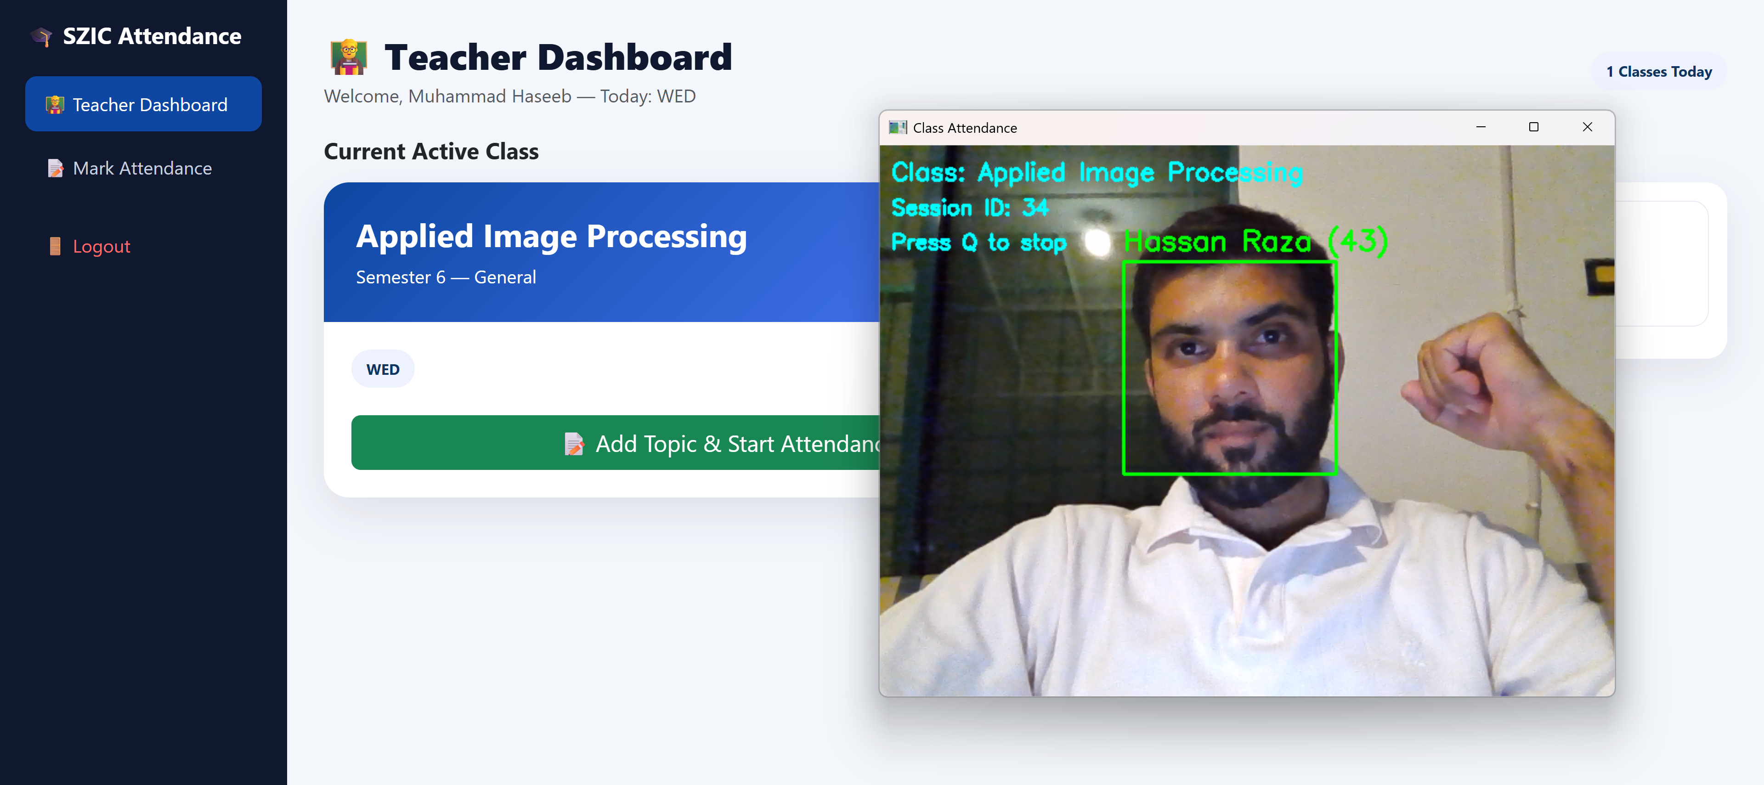Image resolution: width=1764 pixels, height=785 pixels.
Task: Log out using sidebar Logout link
Action: [143, 246]
